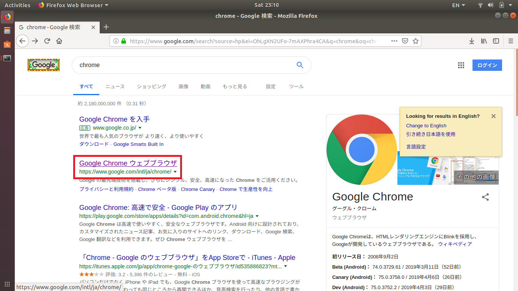This screenshot has height=291, width=518.
Task: Open the network status indicator
Action: point(480,5)
